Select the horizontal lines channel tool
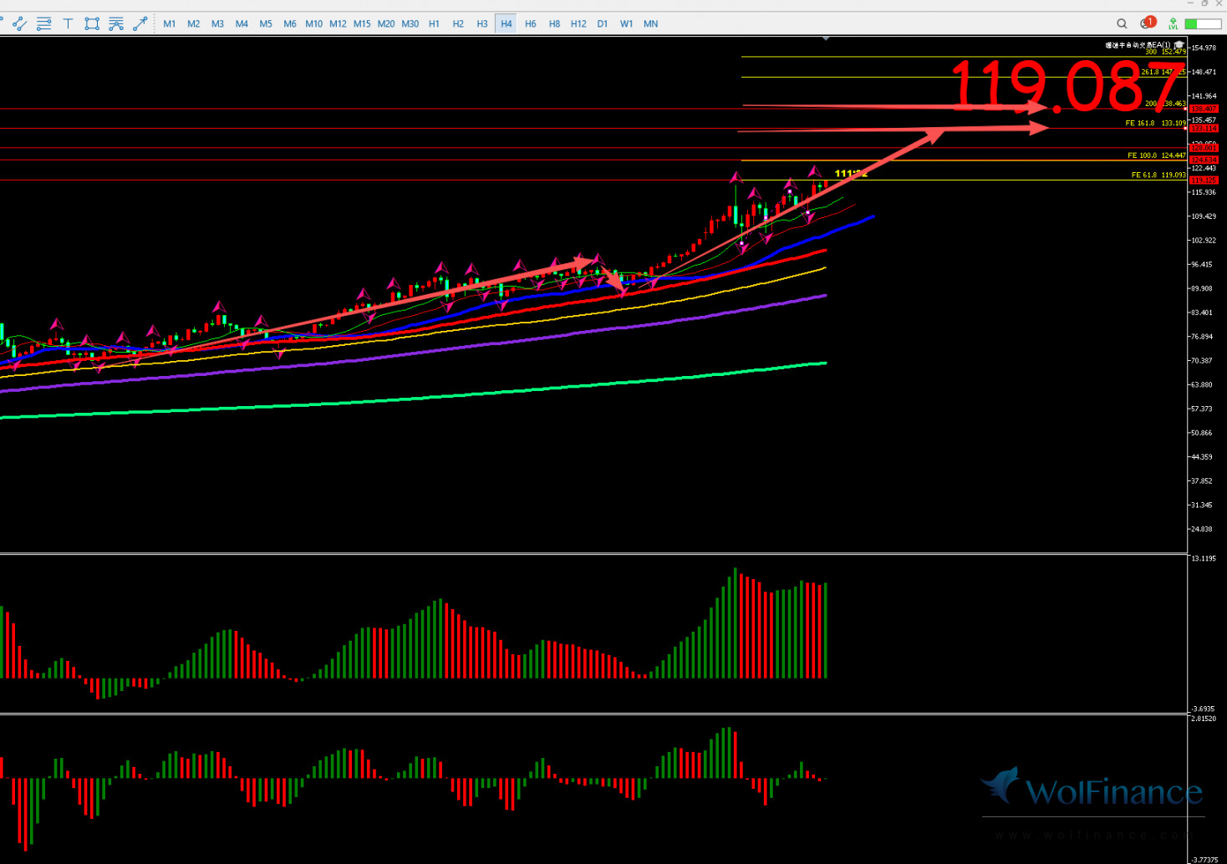Screen dimensions: 1227x864 [x=43, y=23]
